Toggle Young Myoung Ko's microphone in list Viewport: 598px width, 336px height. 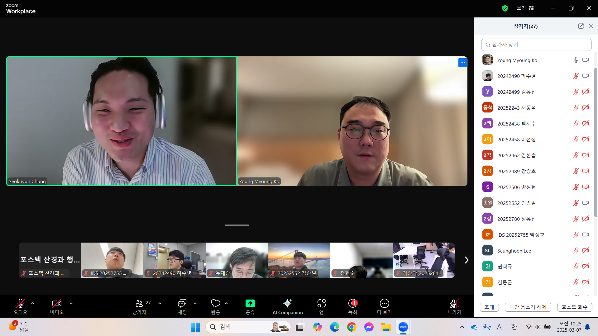pos(576,60)
